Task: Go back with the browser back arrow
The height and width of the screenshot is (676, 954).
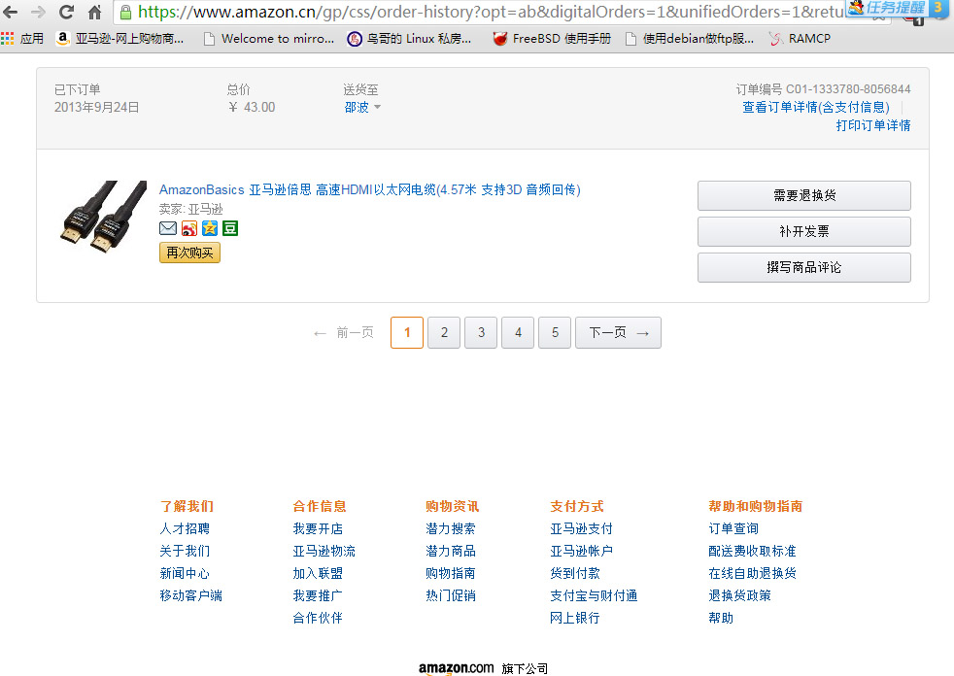Action: (x=11, y=13)
